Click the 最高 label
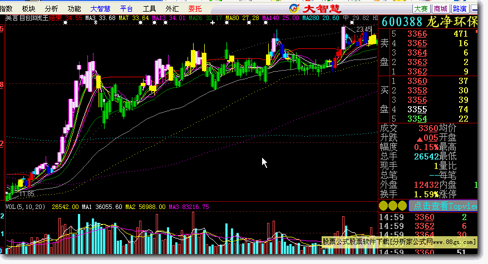 click(x=447, y=147)
